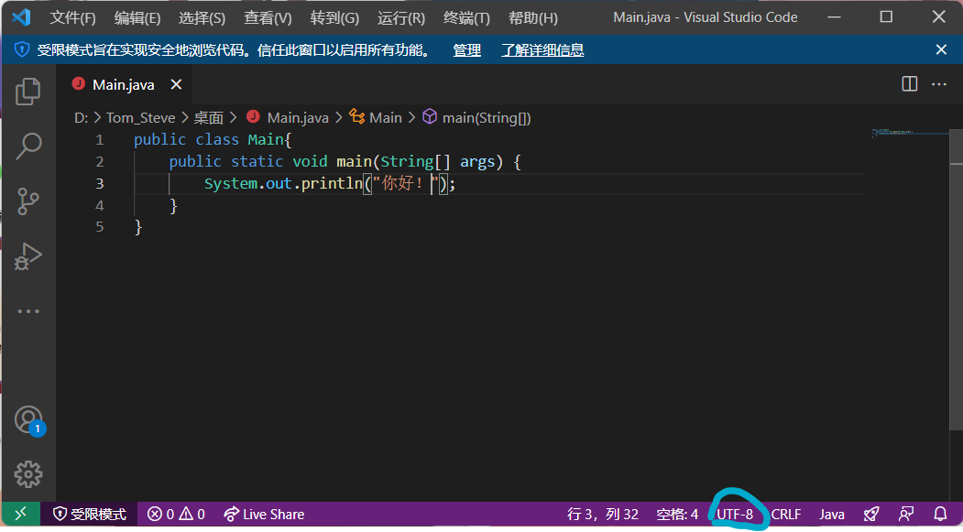
Task: Split the editor using the split icon
Action: click(x=908, y=83)
